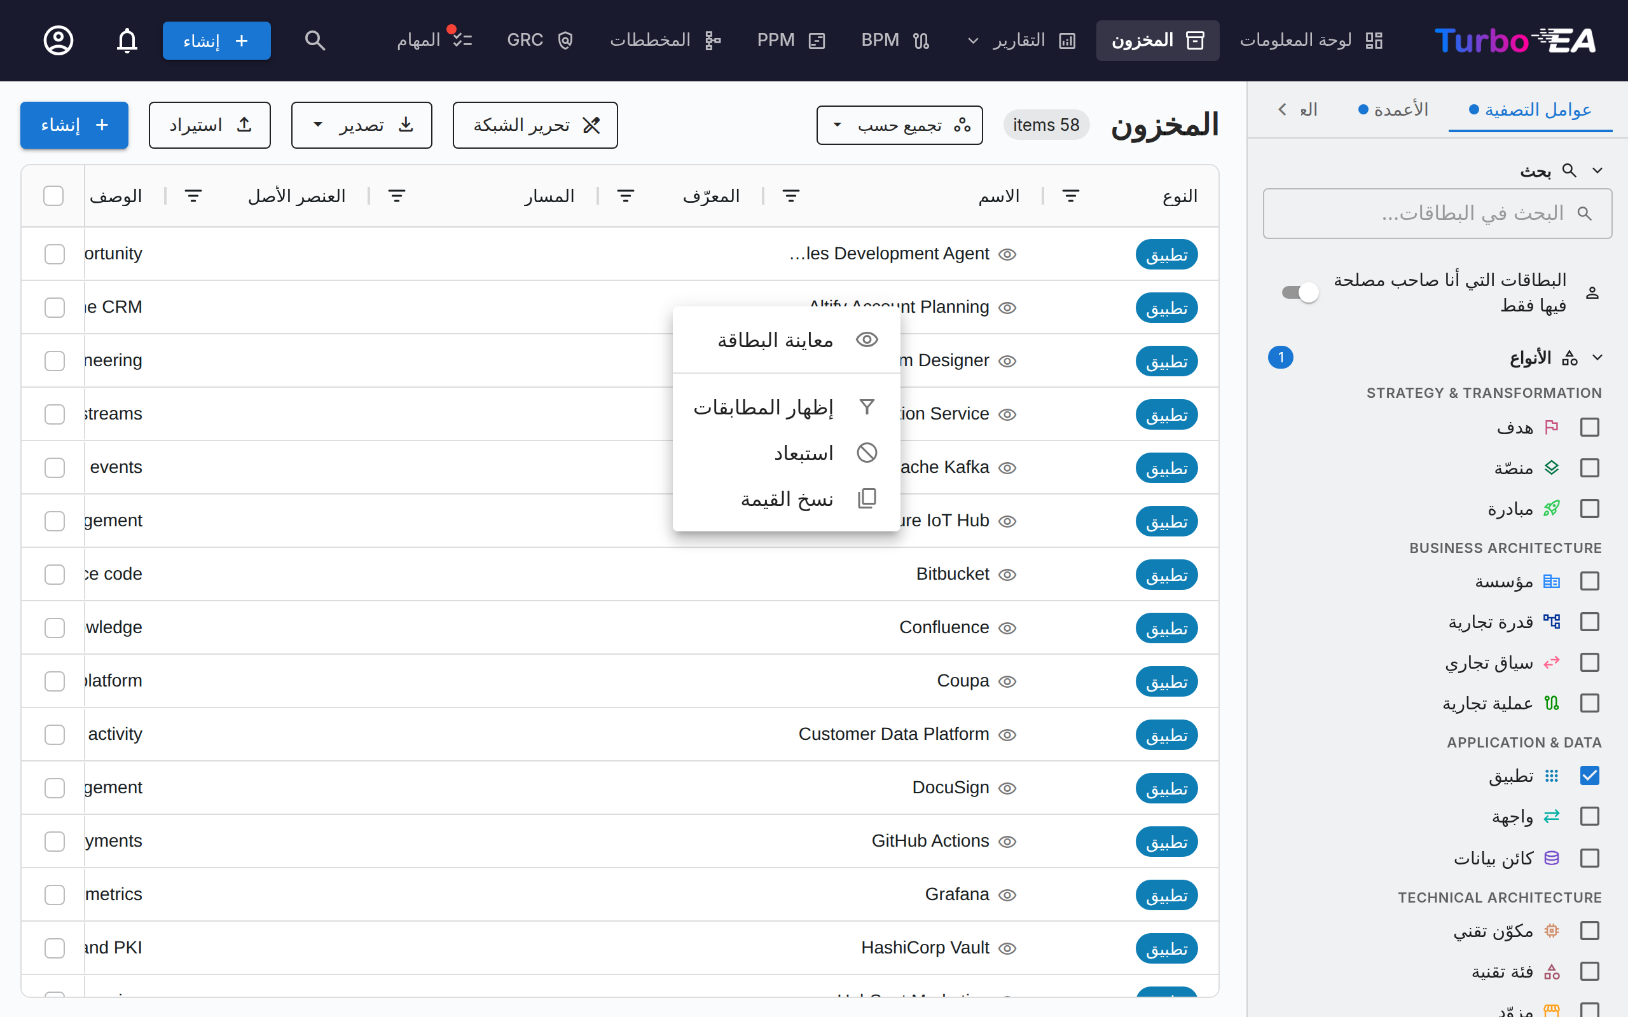The height and width of the screenshot is (1017, 1628).
Task: Click the الأنواع shapes icon
Action: coord(1569,358)
